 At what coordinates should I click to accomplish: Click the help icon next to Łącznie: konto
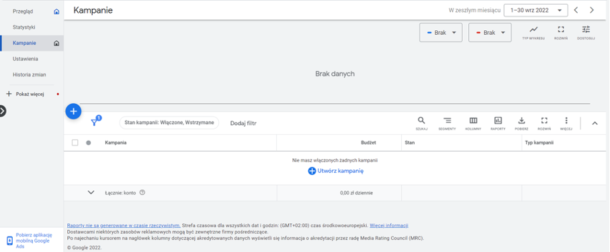[142, 192]
